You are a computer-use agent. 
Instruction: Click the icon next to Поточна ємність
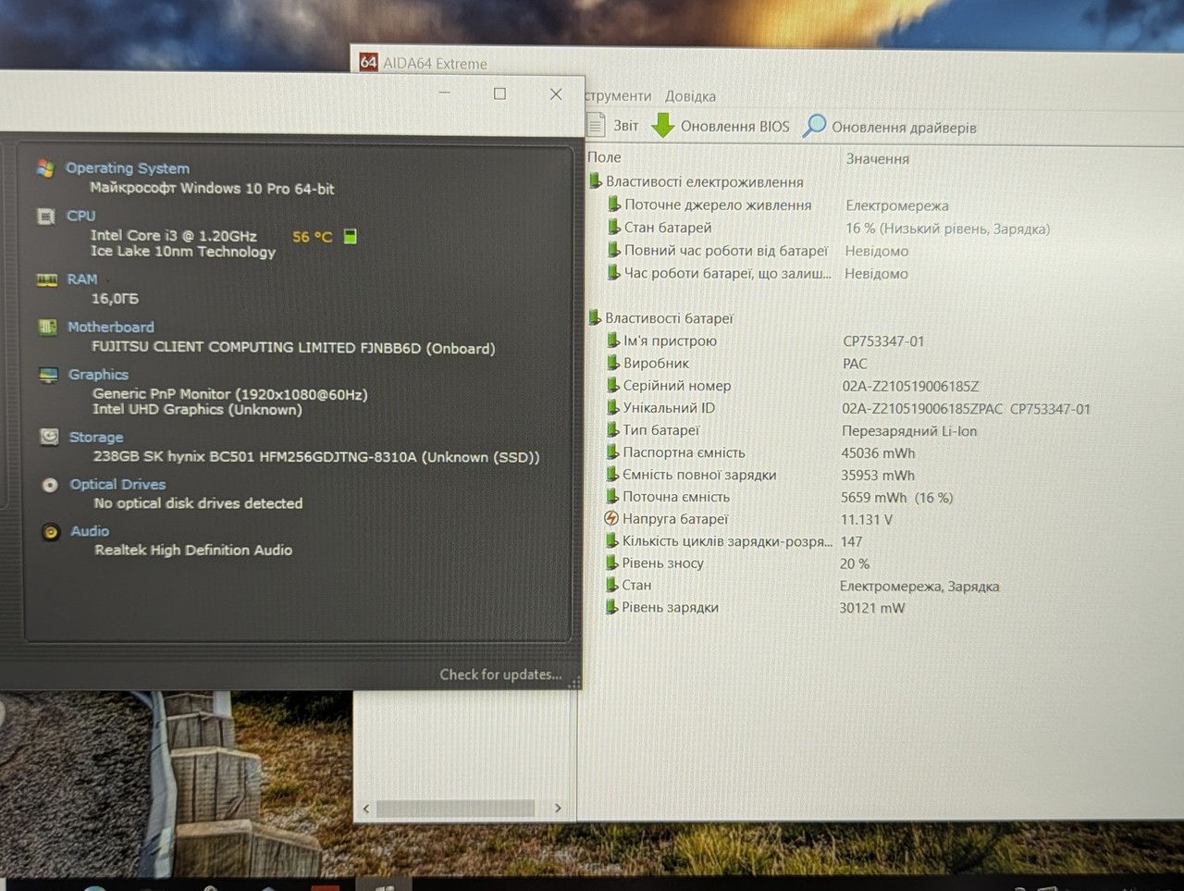click(x=611, y=496)
